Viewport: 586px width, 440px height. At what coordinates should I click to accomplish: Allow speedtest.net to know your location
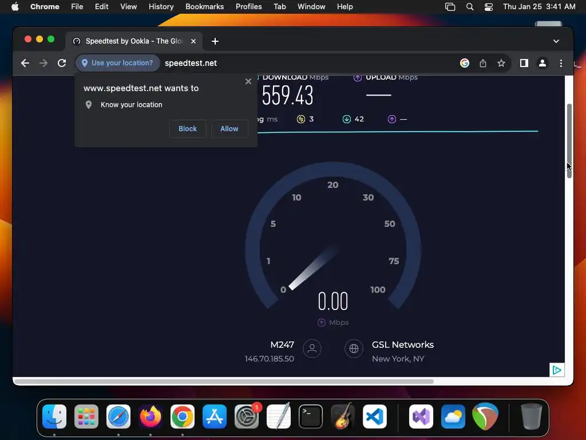(x=229, y=129)
